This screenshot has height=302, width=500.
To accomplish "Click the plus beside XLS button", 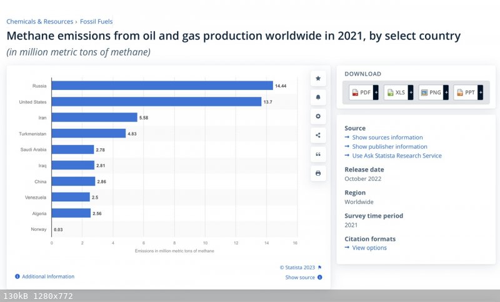I will coord(411,93).
